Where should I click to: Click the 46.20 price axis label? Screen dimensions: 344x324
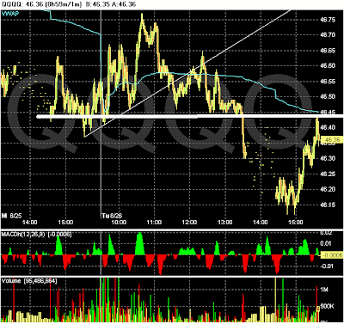328,189
